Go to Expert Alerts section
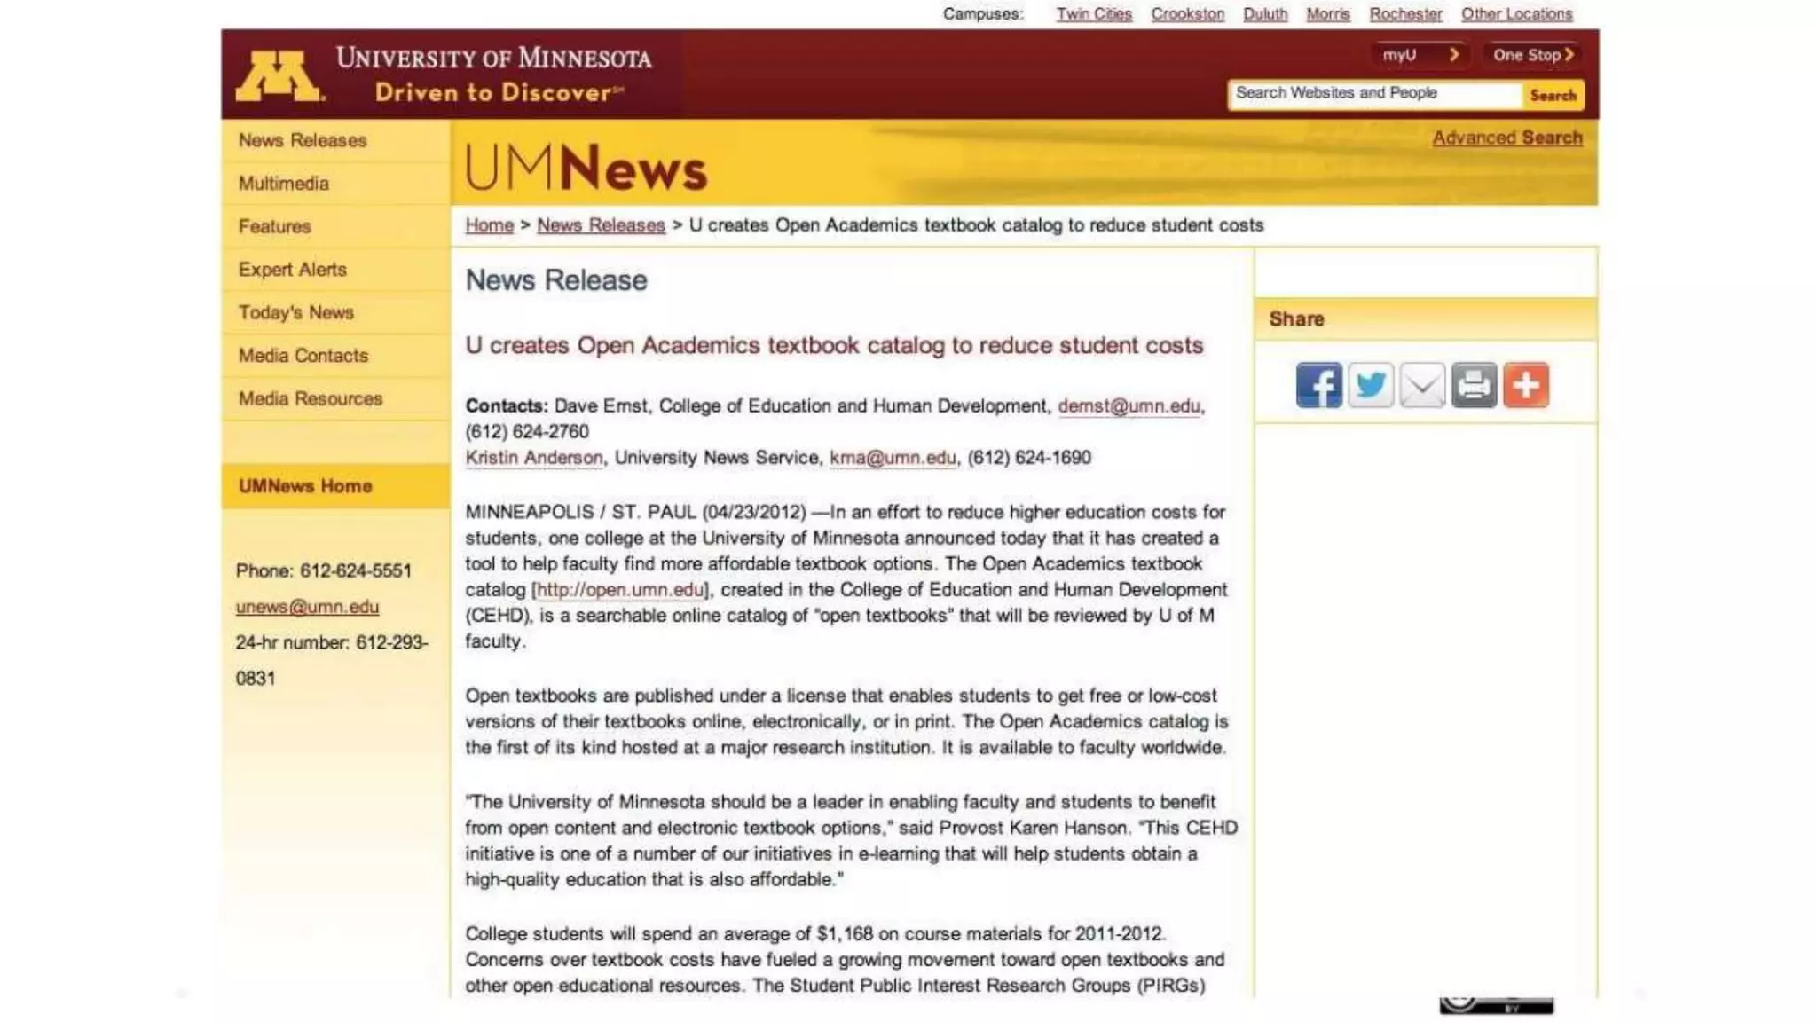This screenshot has height=1022, width=1817. 293,270
